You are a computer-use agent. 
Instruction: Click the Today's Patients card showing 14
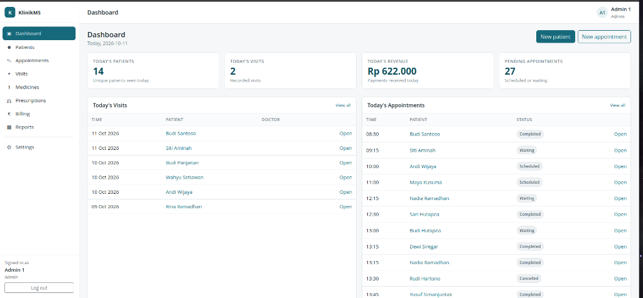click(153, 70)
